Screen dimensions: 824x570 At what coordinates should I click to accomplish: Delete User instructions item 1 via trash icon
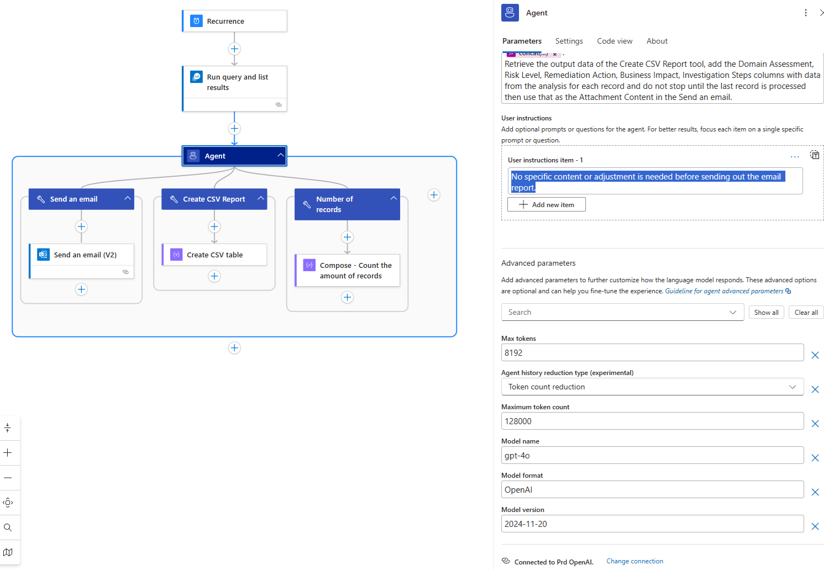[x=815, y=155]
